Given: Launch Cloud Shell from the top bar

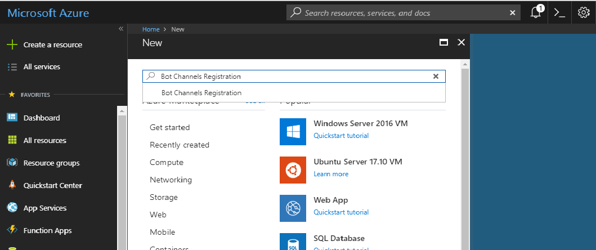Looking at the screenshot, I should click(559, 12).
